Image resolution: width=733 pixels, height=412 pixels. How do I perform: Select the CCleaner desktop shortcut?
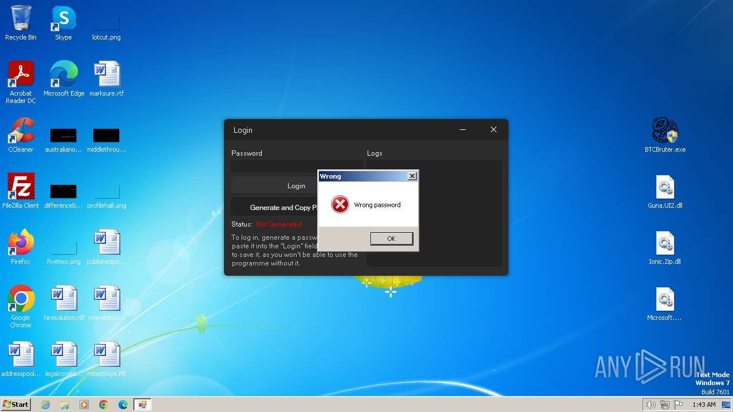coord(21,135)
